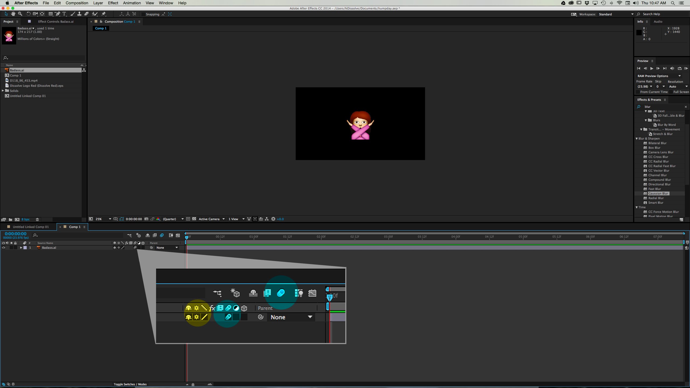The width and height of the screenshot is (690, 388).
Task: Select the Hand tool
Action: point(13,14)
